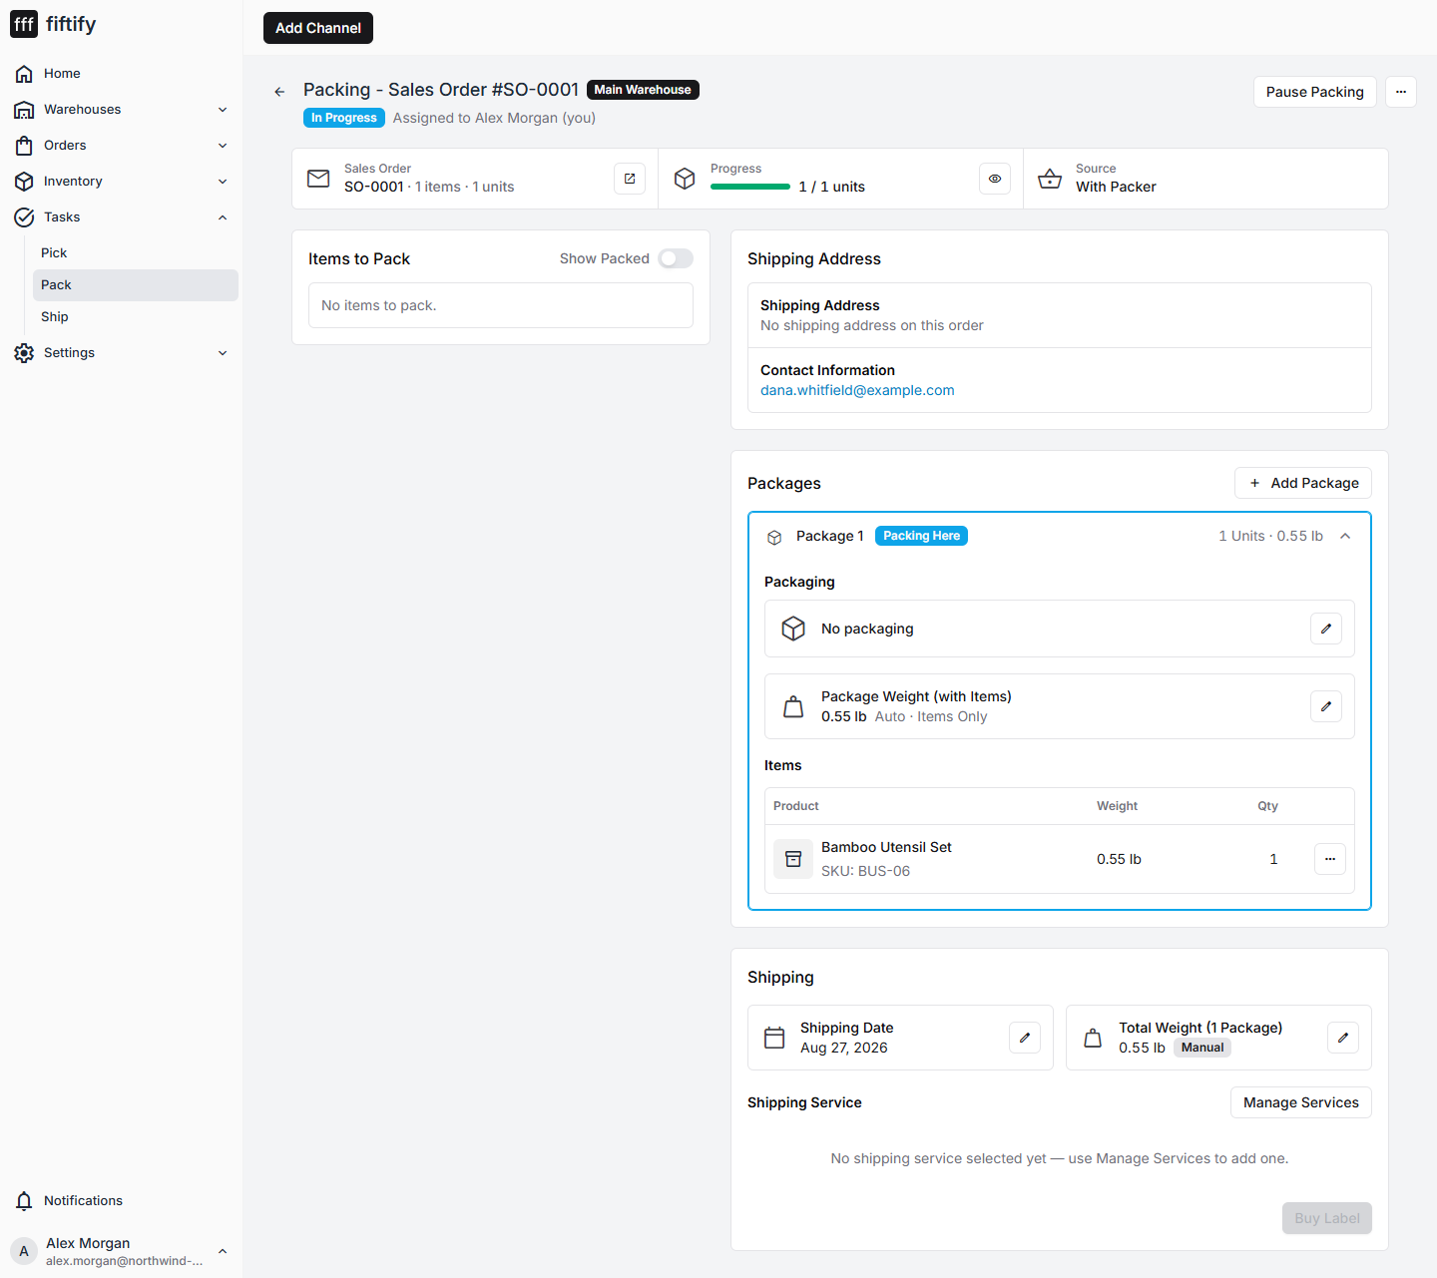
Task: Open the Alex Morgan account menu chevron
Action: [223, 1251]
